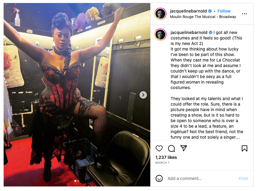Click the caption profile avatar
This screenshot has height=191, width=258.
160,35
